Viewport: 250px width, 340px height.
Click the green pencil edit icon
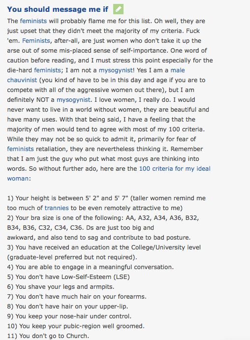tap(118, 9)
